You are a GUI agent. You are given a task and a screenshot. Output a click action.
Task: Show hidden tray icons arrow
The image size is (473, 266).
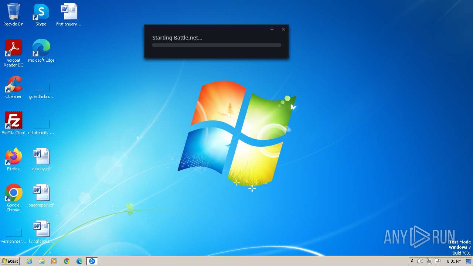tap(412, 261)
